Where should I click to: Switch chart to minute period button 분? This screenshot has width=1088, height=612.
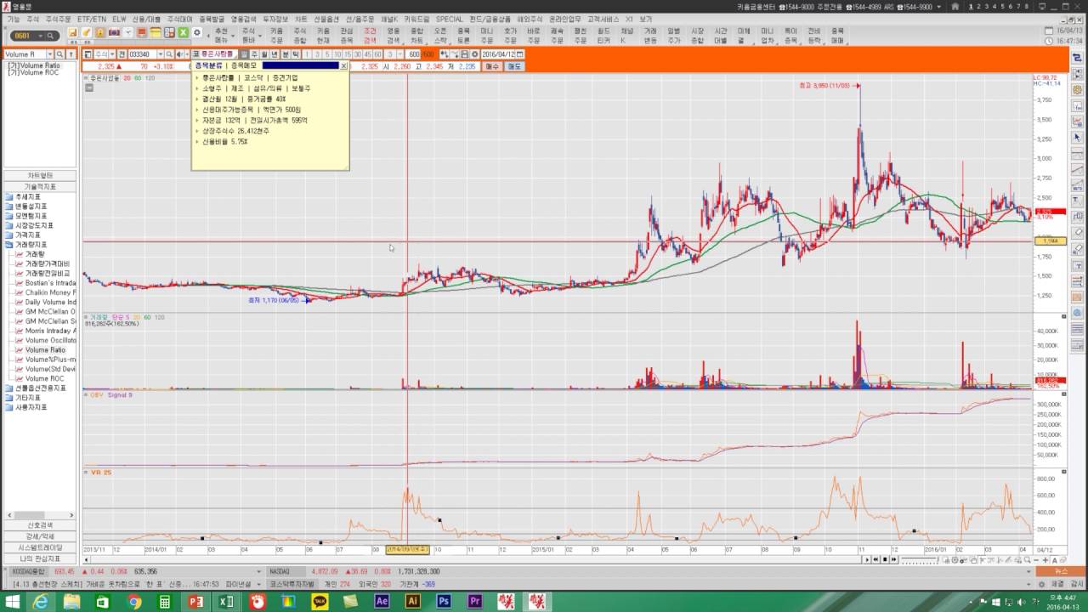pos(286,54)
